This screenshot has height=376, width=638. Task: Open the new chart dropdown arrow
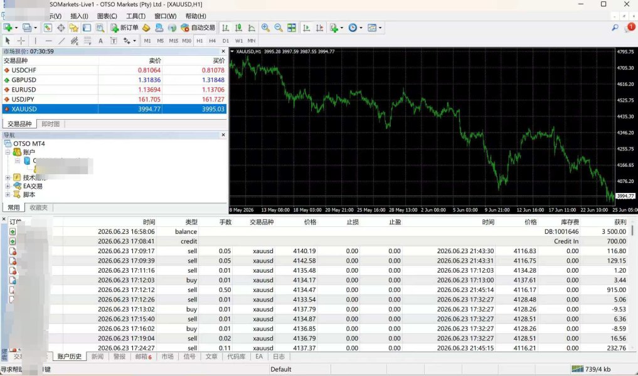(x=16, y=28)
